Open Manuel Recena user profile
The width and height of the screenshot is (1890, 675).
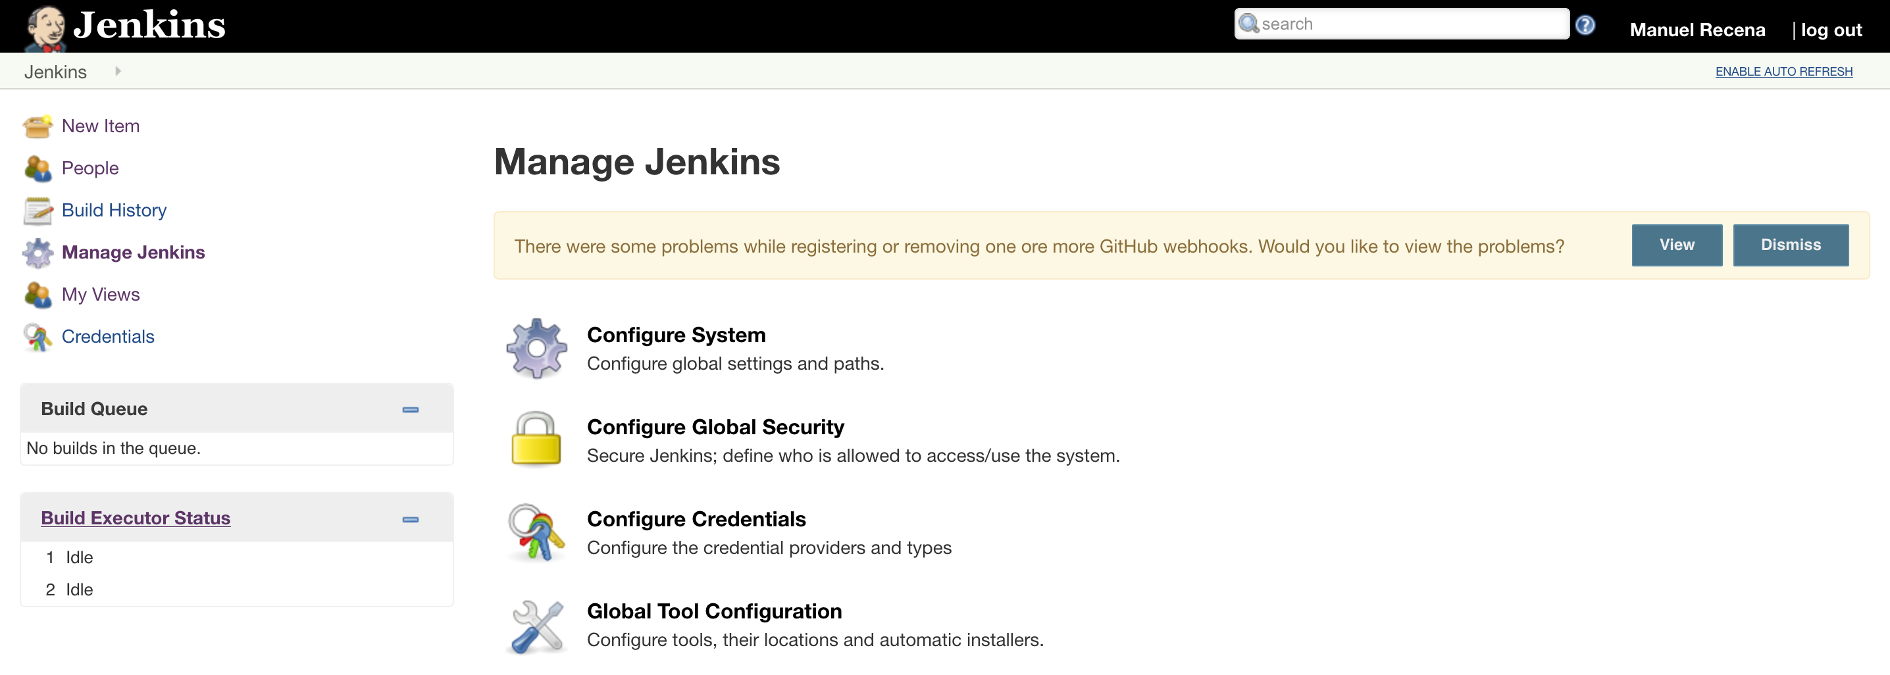(1697, 30)
